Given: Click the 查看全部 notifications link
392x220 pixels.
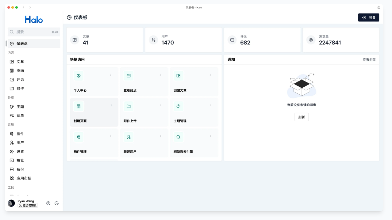Looking at the screenshot, I should [x=369, y=60].
